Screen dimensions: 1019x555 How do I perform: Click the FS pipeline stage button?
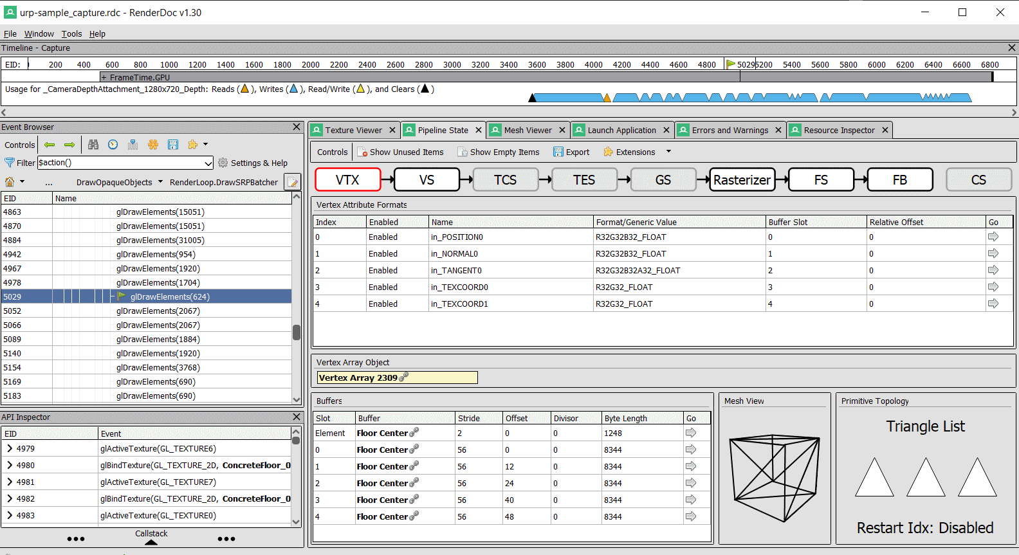pyautogui.click(x=821, y=180)
